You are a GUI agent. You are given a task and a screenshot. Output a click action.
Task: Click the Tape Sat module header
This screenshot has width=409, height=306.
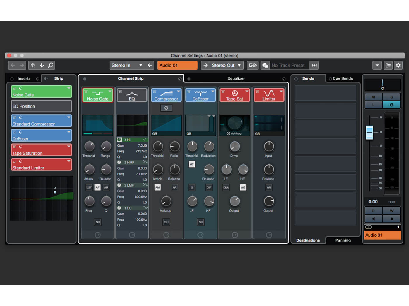click(x=235, y=95)
